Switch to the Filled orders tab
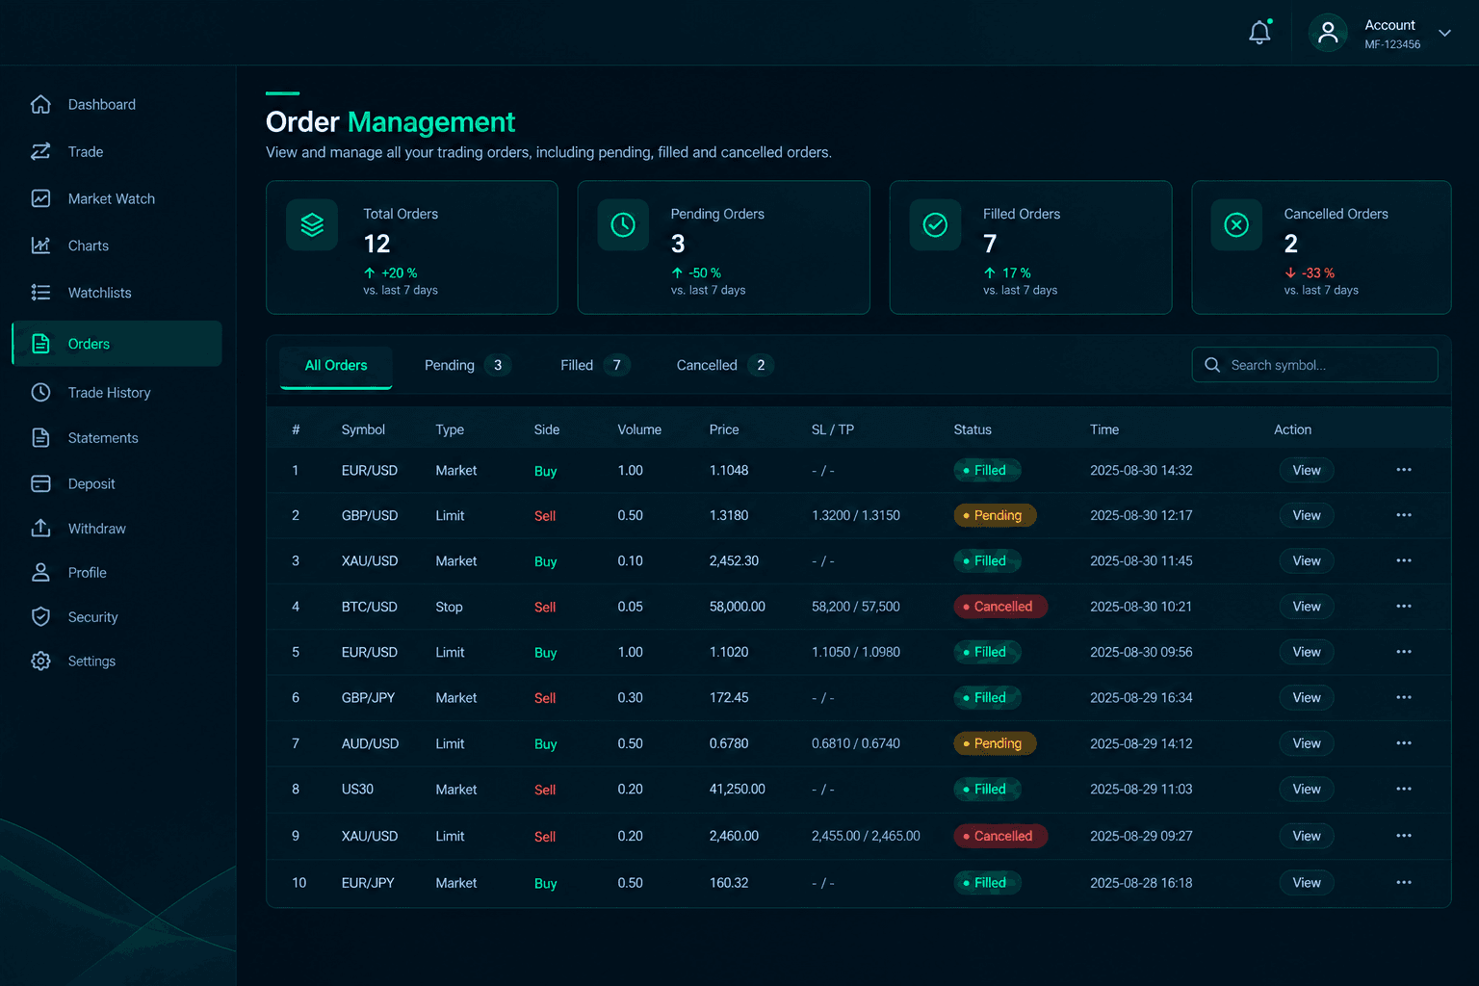This screenshot has width=1479, height=986. pos(595,365)
